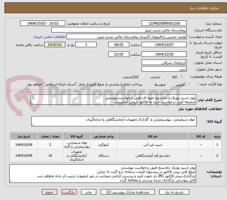Click the اطلاعات کالاهای مورد نیاز heading
The height and width of the screenshot is (200, 227).
click(x=200, y=109)
